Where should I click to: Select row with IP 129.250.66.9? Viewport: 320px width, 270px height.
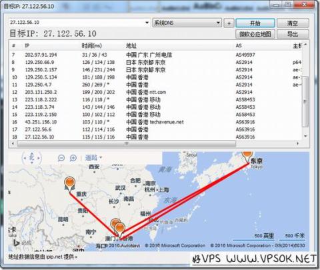[x=155, y=62]
